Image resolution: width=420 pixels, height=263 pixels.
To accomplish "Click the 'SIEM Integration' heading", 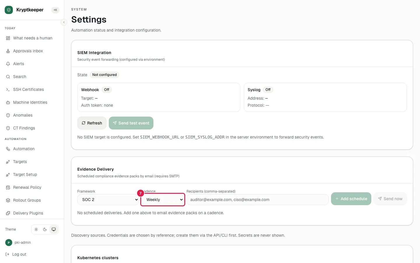I will coord(94,53).
